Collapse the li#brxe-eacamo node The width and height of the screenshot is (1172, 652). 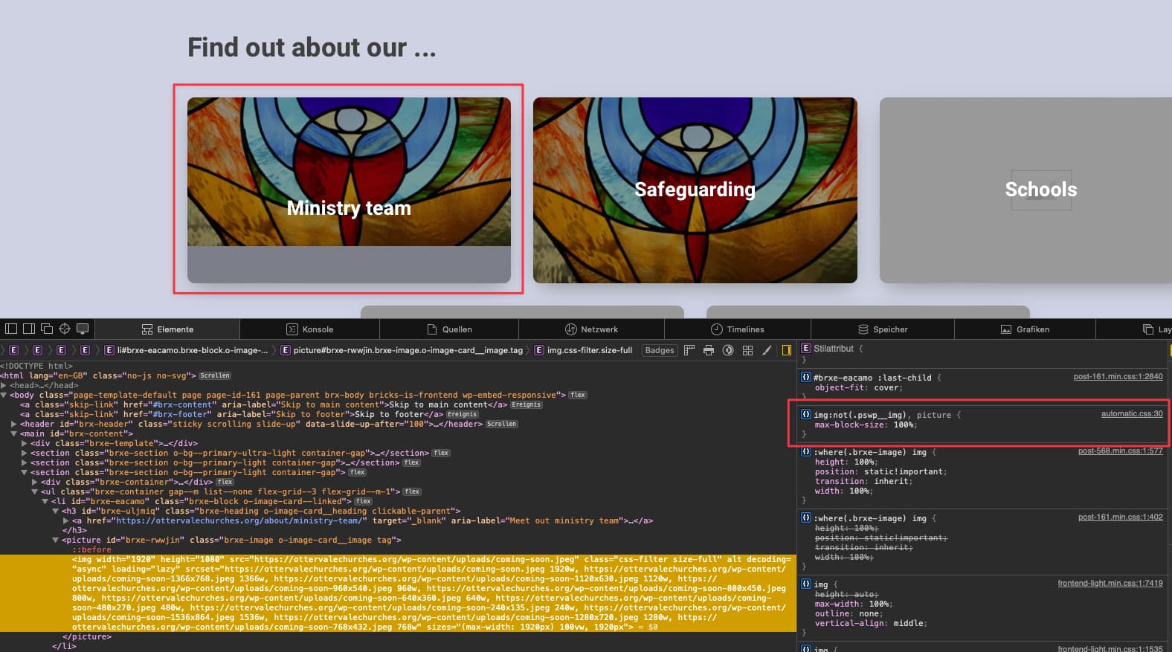click(x=45, y=501)
